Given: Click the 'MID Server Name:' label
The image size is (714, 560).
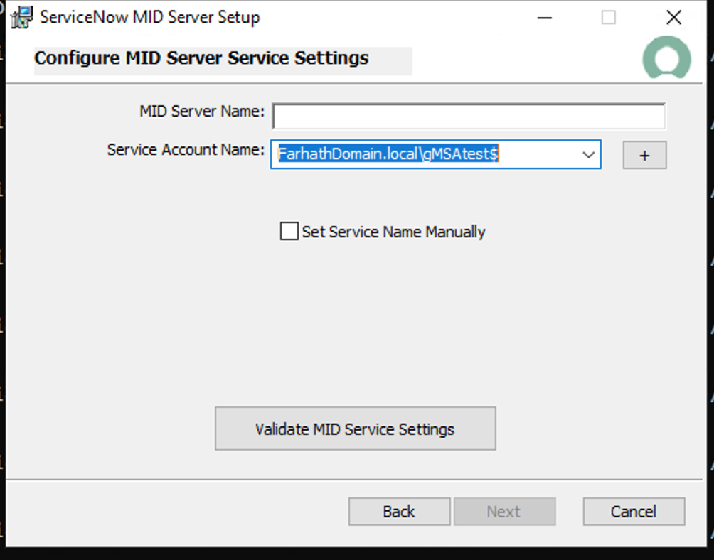Looking at the screenshot, I should point(202,111).
